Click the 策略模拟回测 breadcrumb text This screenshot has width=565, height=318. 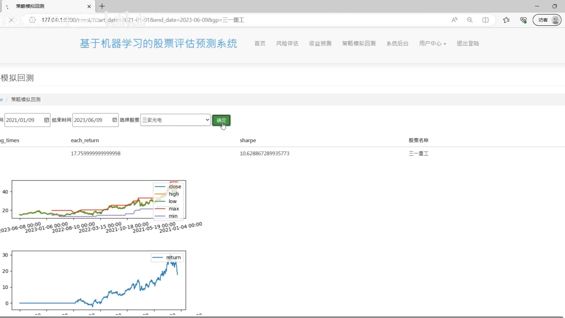coord(26,99)
